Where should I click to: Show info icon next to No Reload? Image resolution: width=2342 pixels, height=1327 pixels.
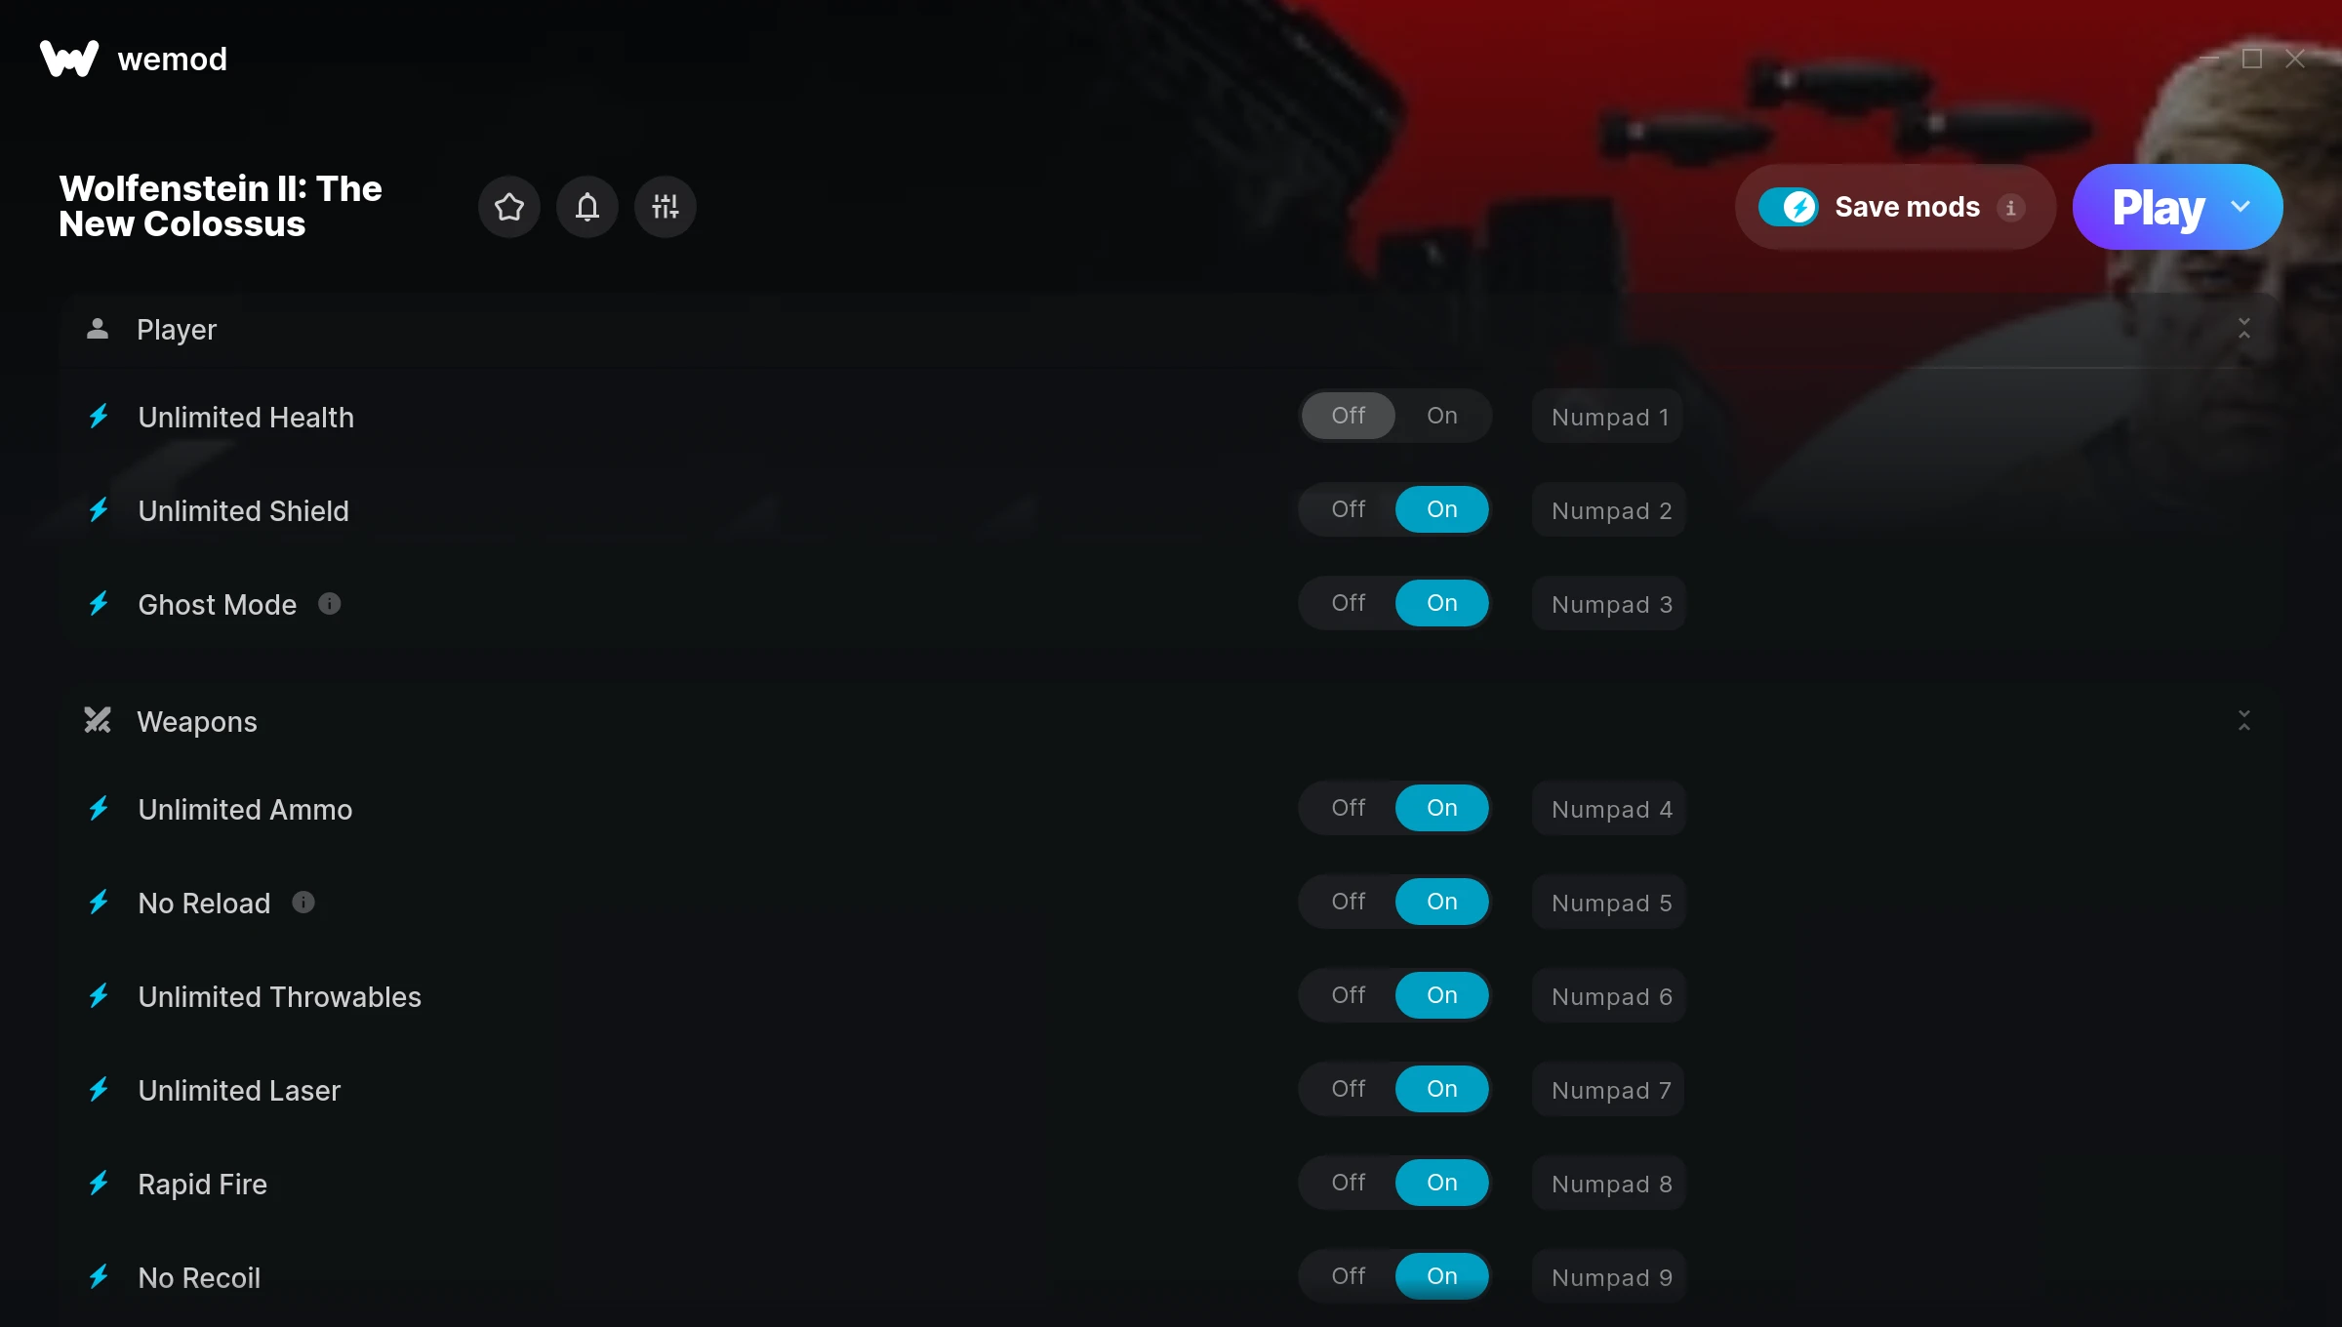(x=303, y=903)
